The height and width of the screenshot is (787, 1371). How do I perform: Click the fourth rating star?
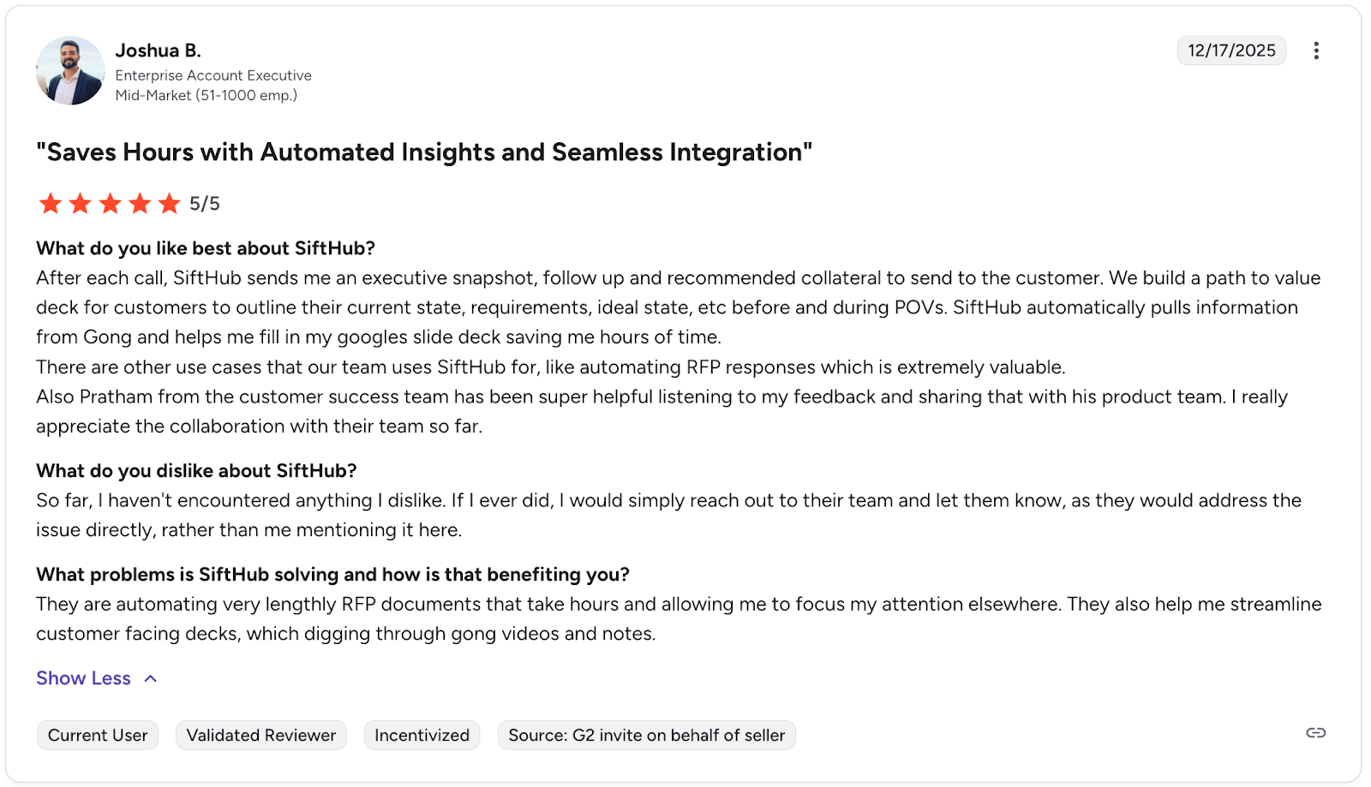click(x=140, y=204)
